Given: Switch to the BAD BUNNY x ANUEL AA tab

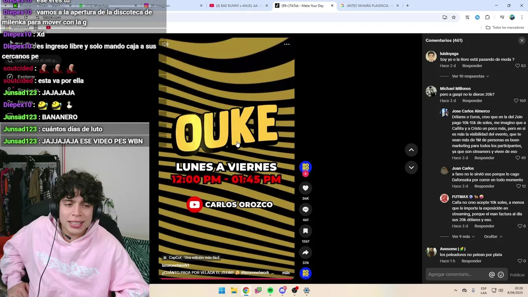Looking at the screenshot, I should click(x=238, y=6).
